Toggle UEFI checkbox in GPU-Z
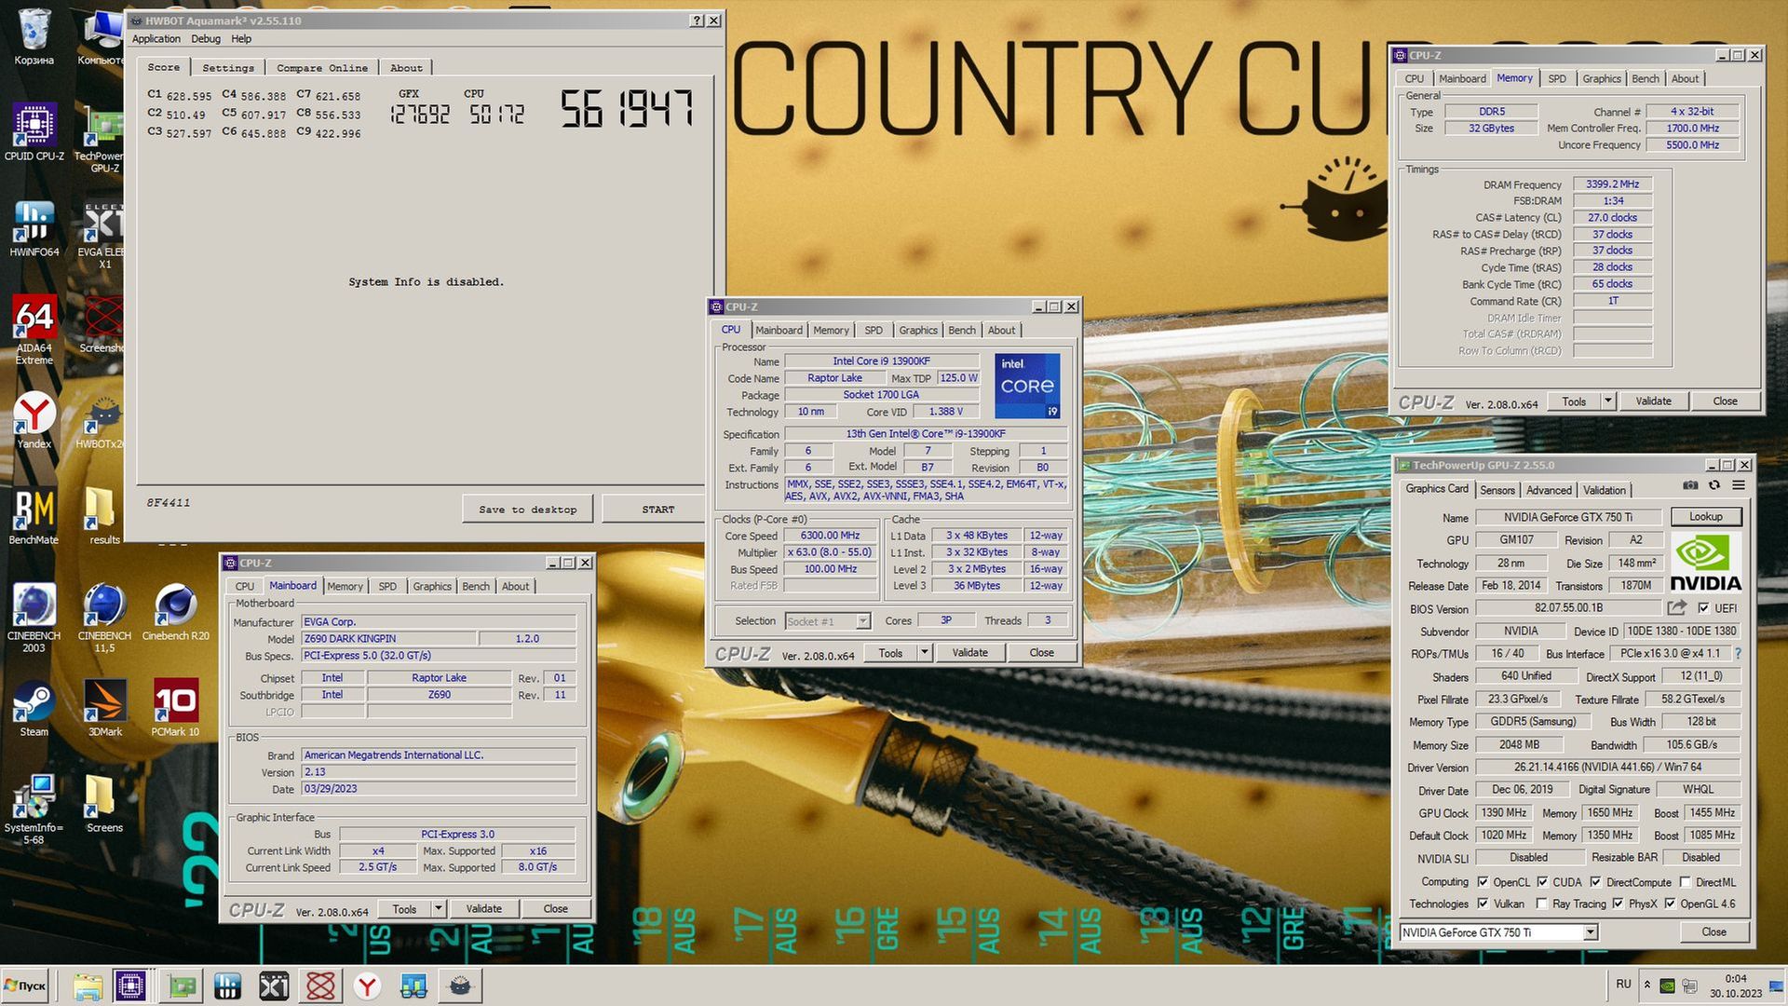Screen dimensions: 1788x1006 click(x=1703, y=608)
